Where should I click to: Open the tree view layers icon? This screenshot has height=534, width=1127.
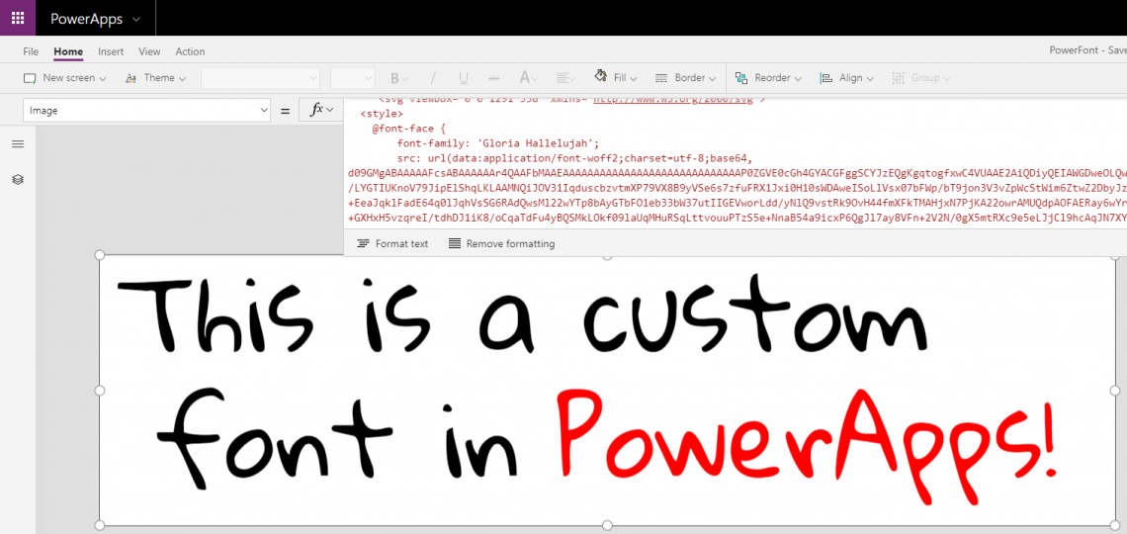18,179
